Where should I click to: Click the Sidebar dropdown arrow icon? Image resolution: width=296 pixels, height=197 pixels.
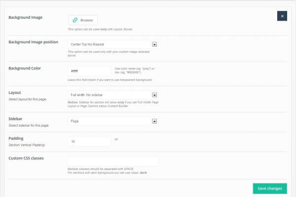click(x=154, y=121)
